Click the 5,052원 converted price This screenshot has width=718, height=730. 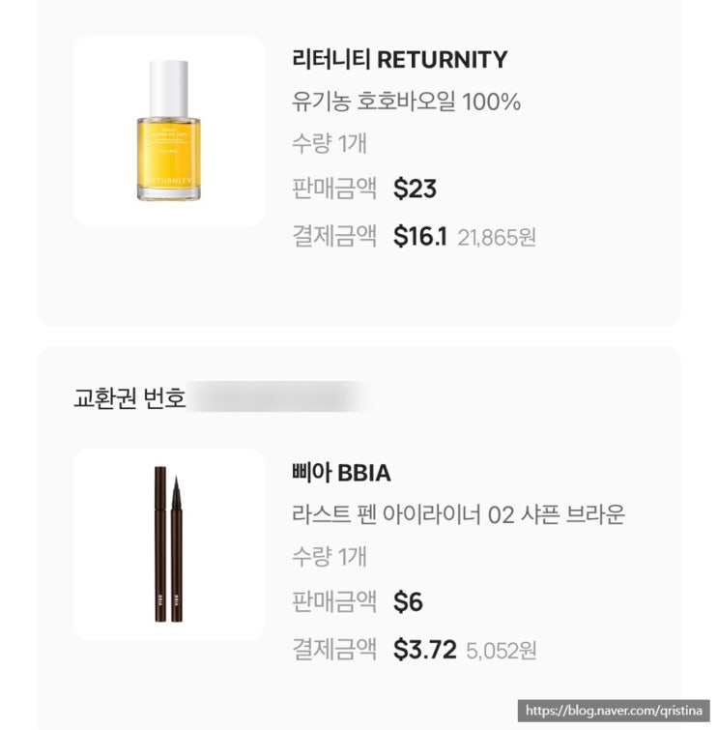coord(501,651)
